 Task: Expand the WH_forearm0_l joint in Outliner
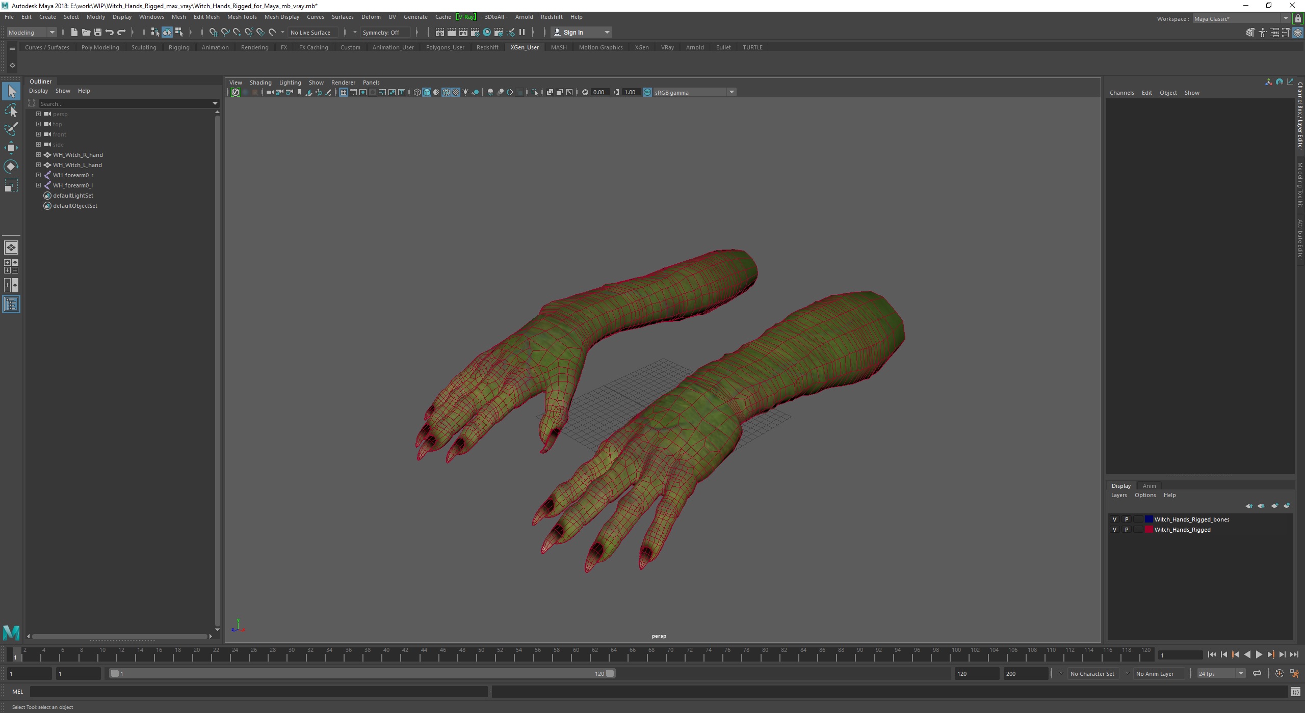pos(38,185)
